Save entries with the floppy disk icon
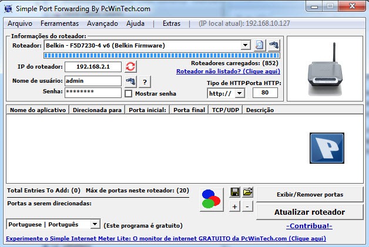The width and height of the screenshot is (369, 247). coord(234,192)
